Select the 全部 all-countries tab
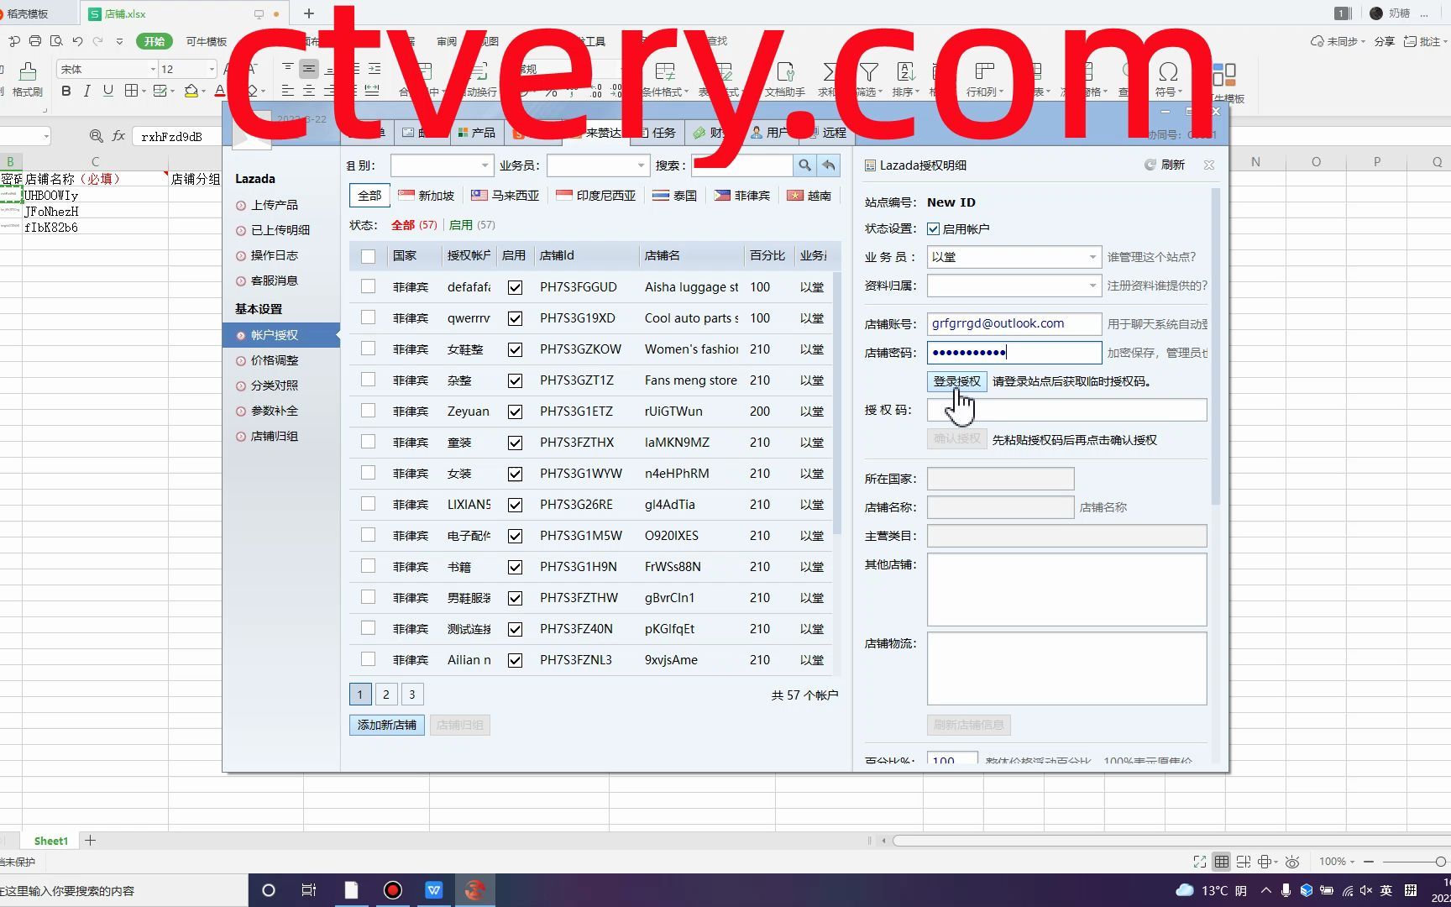 [x=369, y=196]
